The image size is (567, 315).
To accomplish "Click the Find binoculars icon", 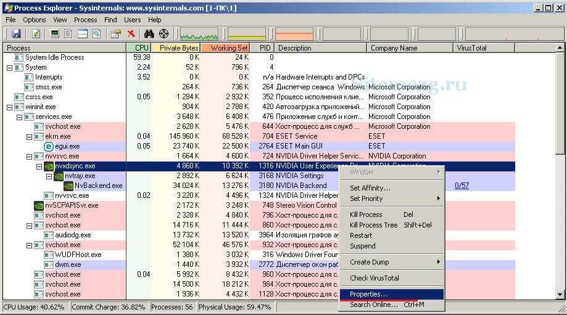I will pyautogui.click(x=149, y=33).
